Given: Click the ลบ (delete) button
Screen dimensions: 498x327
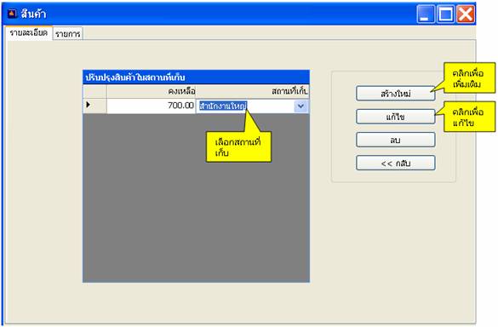Looking at the screenshot, I should (x=395, y=140).
